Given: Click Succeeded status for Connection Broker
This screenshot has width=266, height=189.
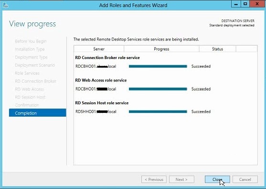Looking at the screenshot, I should pos(201,66).
